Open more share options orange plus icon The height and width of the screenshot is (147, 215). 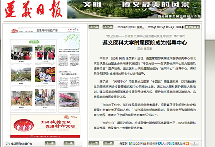coord(187,144)
